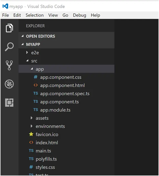Open the File menu

6,15
